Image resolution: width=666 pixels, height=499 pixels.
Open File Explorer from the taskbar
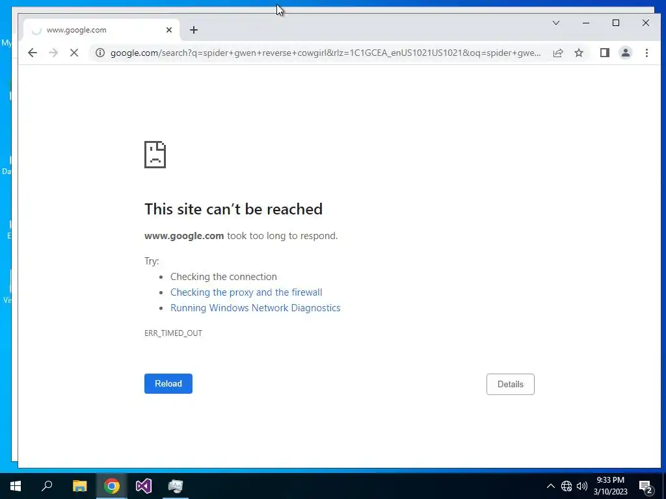[x=79, y=486]
